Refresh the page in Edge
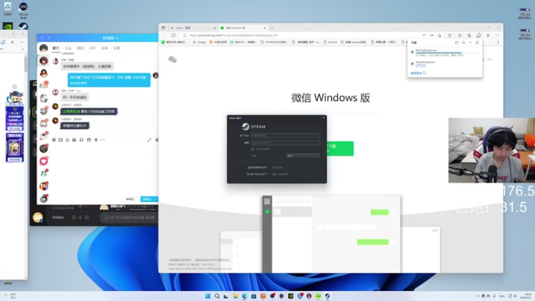535x301 pixels. point(173,35)
